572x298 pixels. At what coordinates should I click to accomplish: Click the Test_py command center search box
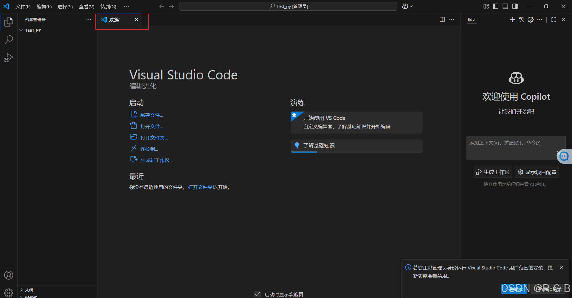pyautogui.click(x=288, y=6)
